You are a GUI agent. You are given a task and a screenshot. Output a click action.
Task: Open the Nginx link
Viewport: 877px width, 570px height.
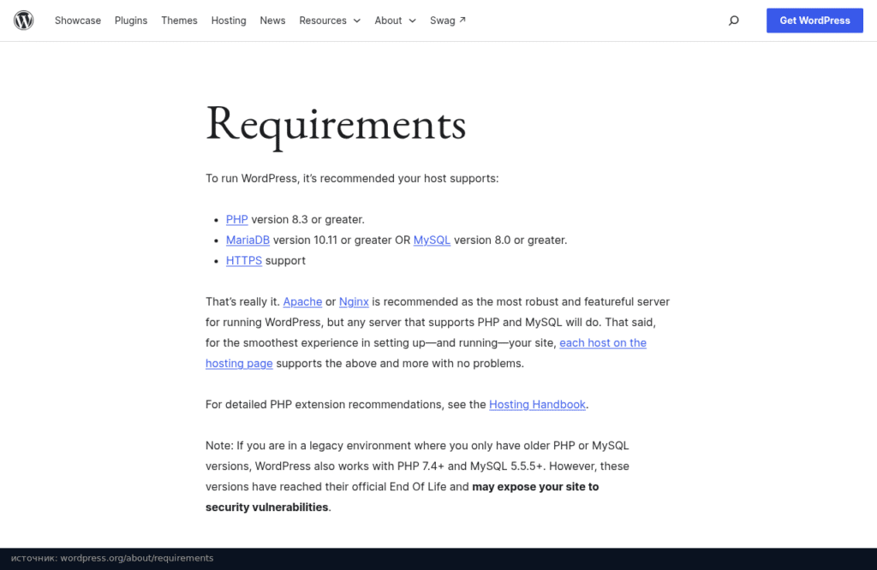click(x=354, y=302)
